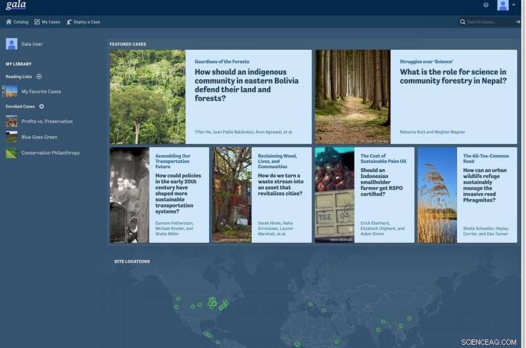Open Deploy a Case
The height and width of the screenshot is (348, 526).
click(x=84, y=22)
